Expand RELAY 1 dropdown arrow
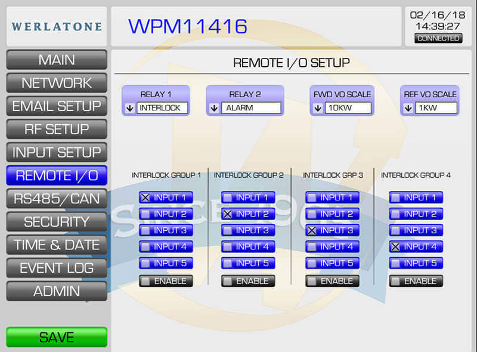Image resolution: width=477 pixels, height=352 pixels. (x=130, y=108)
